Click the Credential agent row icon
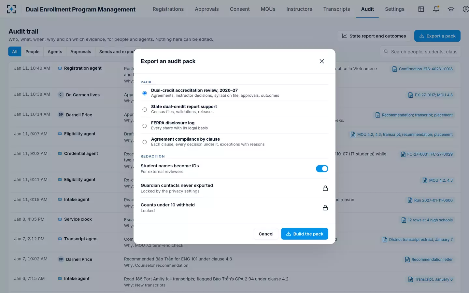Image resolution: width=469 pixels, height=293 pixels. click(x=60, y=154)
